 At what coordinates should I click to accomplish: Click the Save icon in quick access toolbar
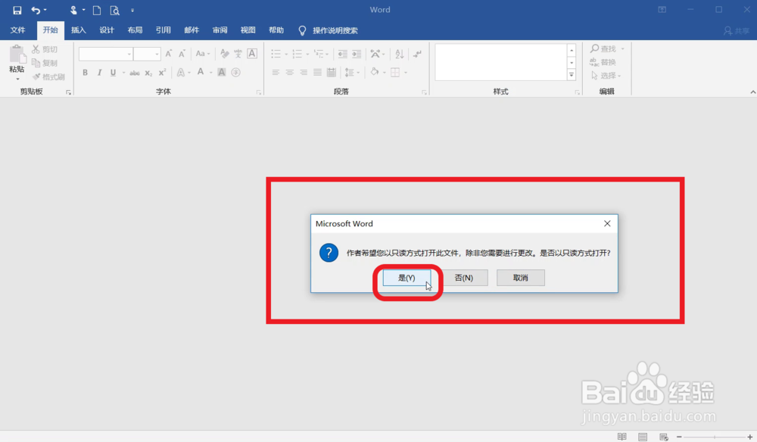pyautogui.click(x=17, y=10)
